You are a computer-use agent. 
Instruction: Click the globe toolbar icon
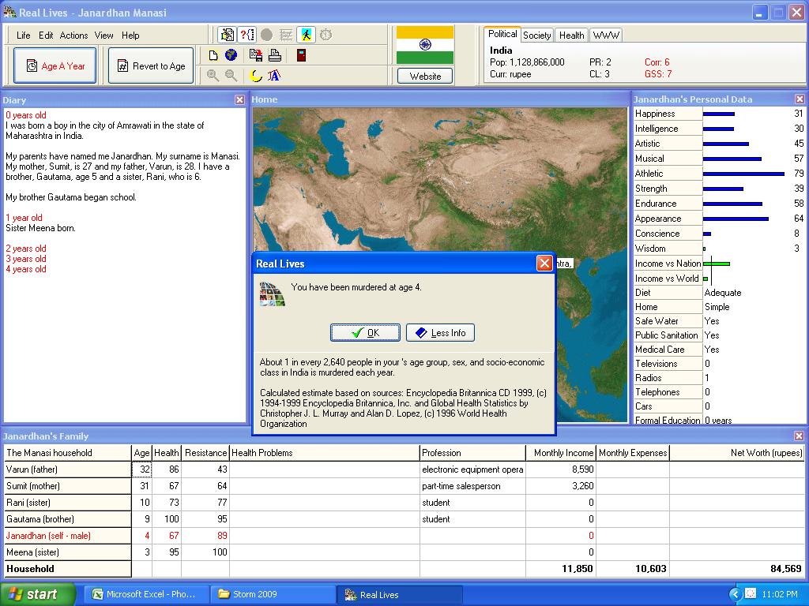(231, 55)
